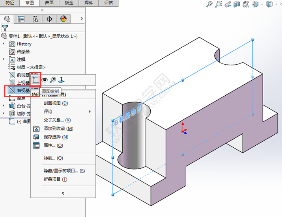Click the zoom to selection magnifier icon
This screenshot has width=282, height=217.
point(53,80)
